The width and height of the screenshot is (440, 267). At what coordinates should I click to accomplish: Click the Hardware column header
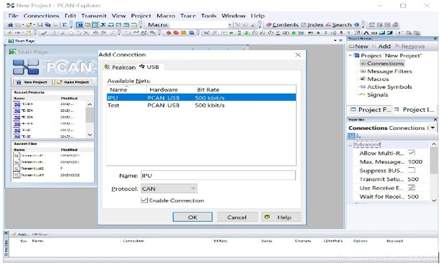[x=170, y=90]
